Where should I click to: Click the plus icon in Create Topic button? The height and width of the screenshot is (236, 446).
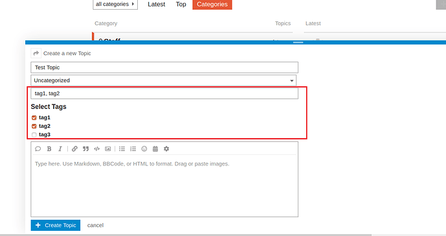[38, 225]
